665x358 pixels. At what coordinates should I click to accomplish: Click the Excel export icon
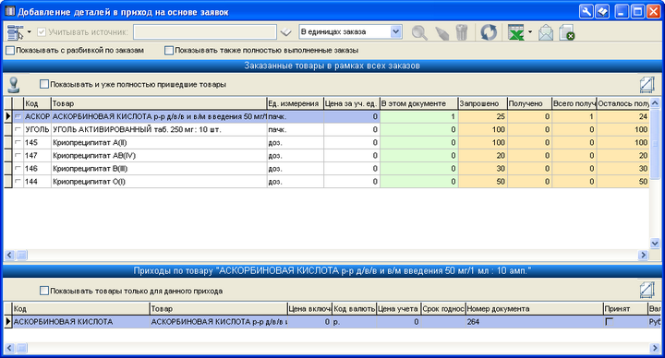click(515, 32)
